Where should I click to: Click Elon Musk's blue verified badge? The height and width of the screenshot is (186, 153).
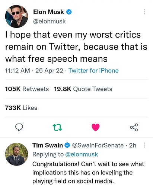click(69, 12)
